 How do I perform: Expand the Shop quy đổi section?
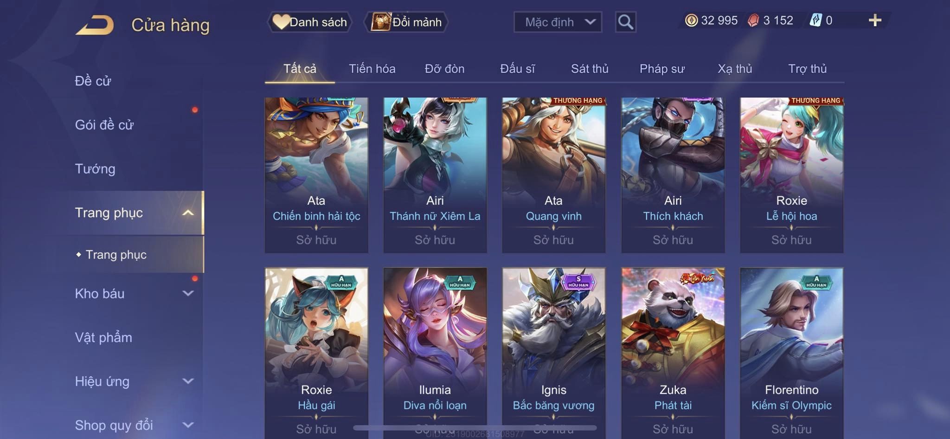click(188, 425)
